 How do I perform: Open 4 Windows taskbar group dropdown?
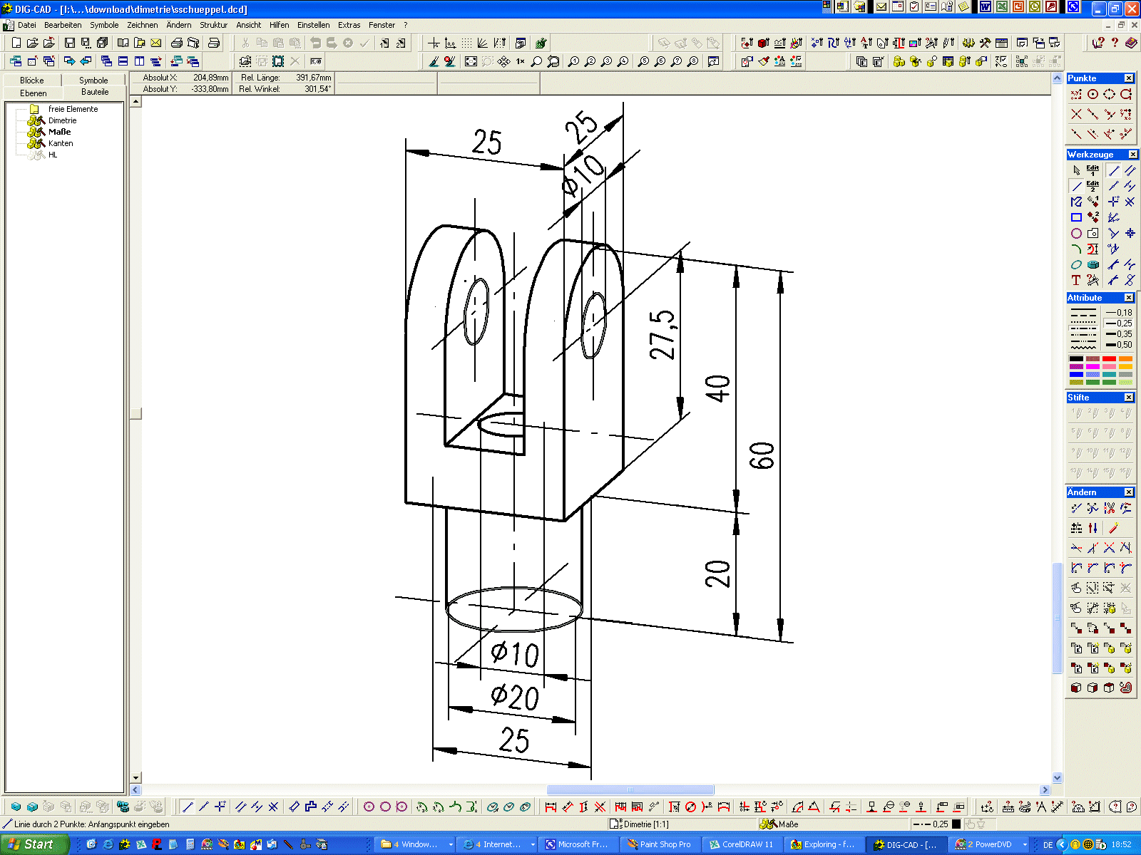(451, 844)
